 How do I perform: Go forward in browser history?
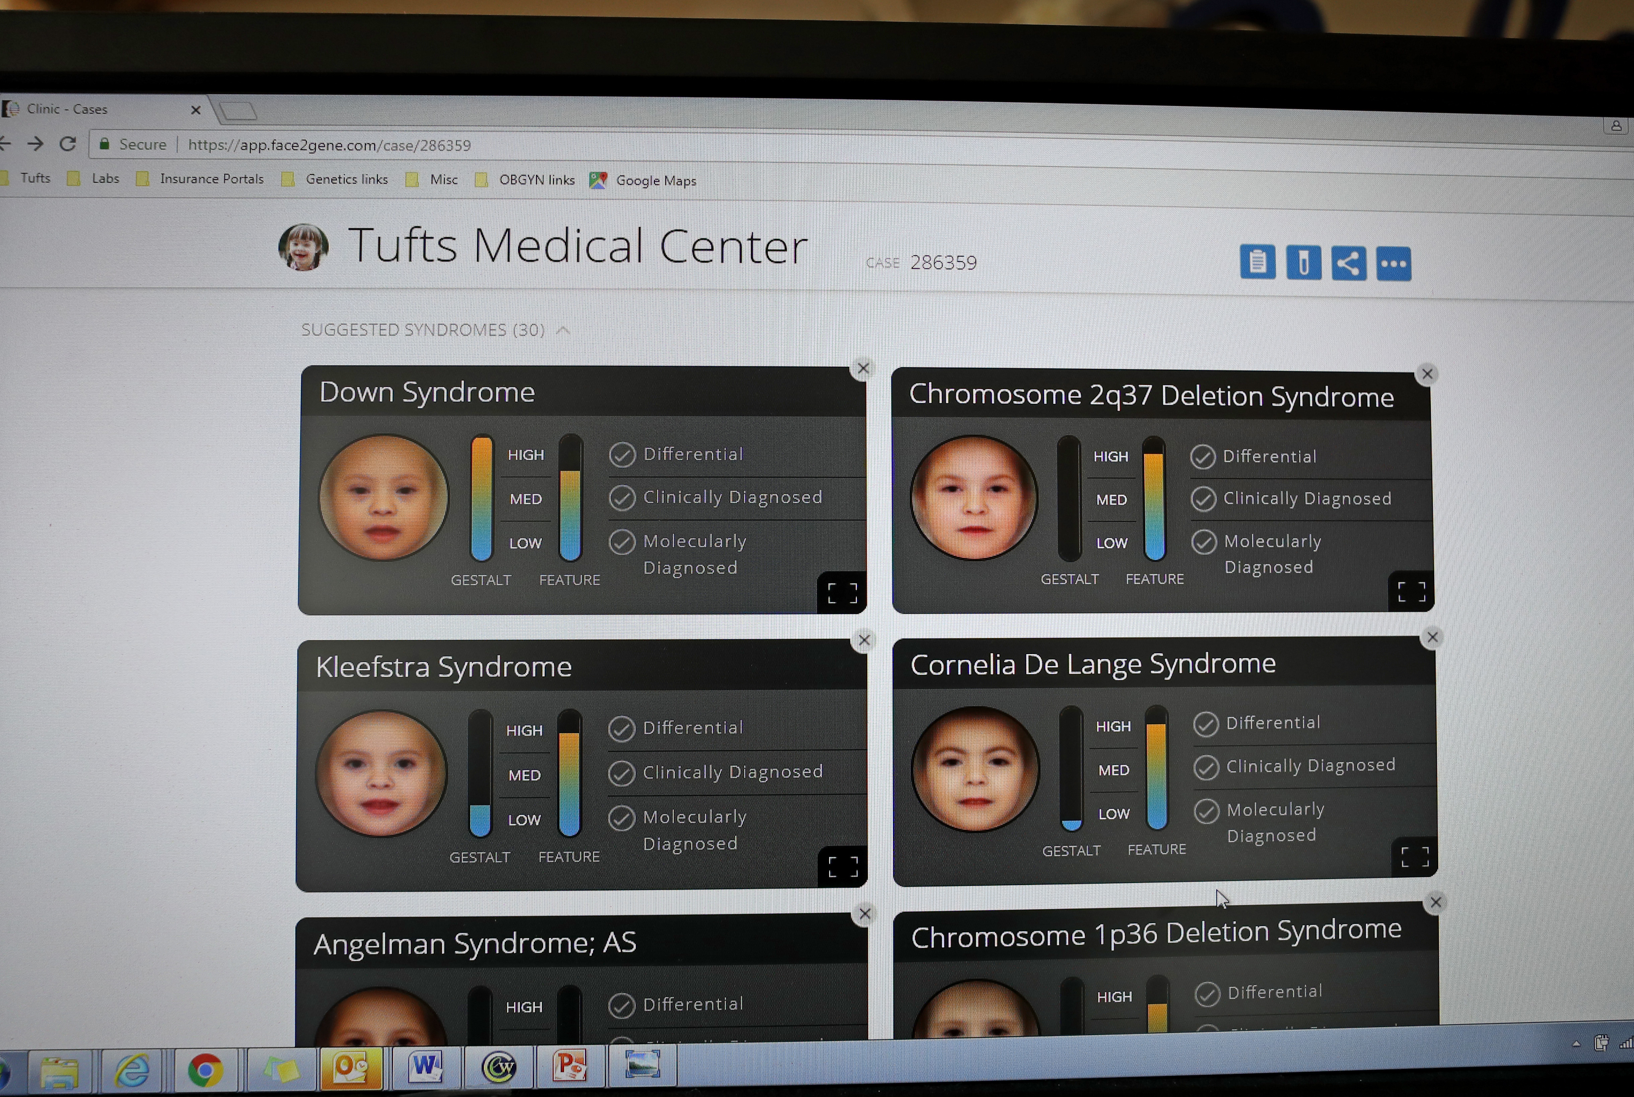(35, 144)
